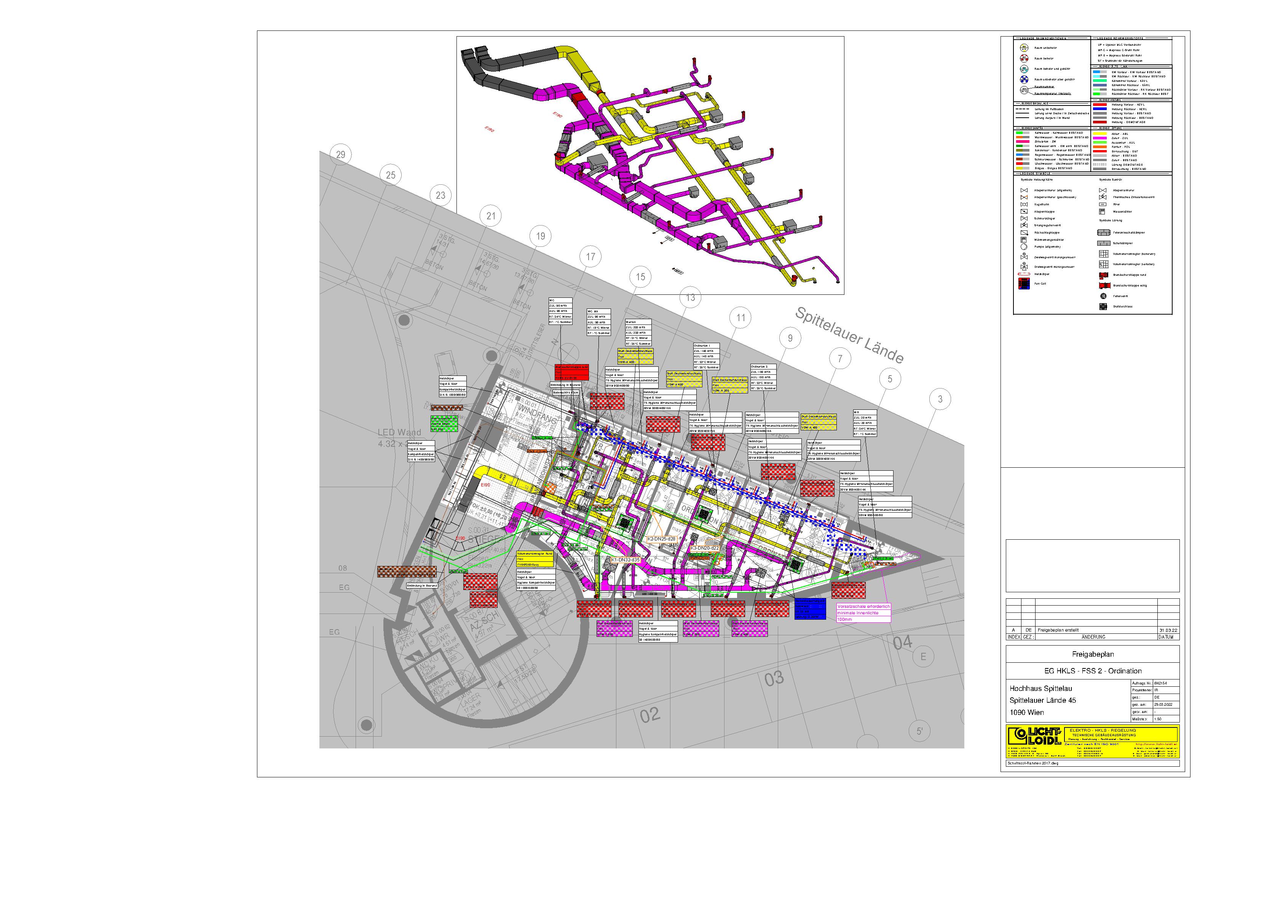Click the Licht Loidl company logo

1035,736
